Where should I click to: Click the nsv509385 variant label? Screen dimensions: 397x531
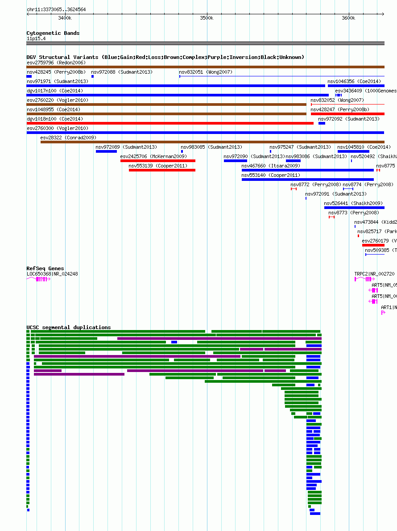pos(381,251)
